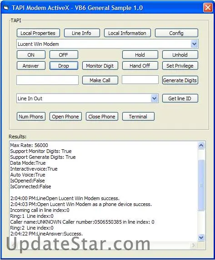Click 'IsConnected:False' line
Image resolution: width=215 pixels, height=260 pixels.
point(30,186)
